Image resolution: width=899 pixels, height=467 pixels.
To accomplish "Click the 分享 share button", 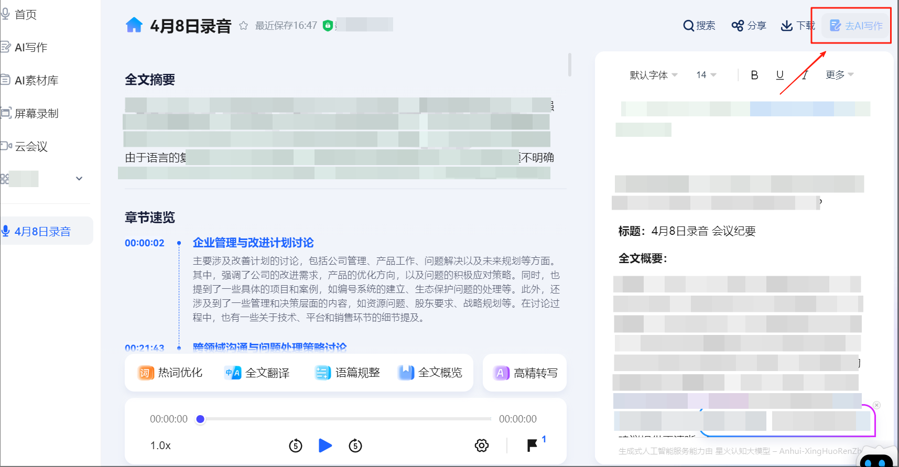I will click(749, 26).
